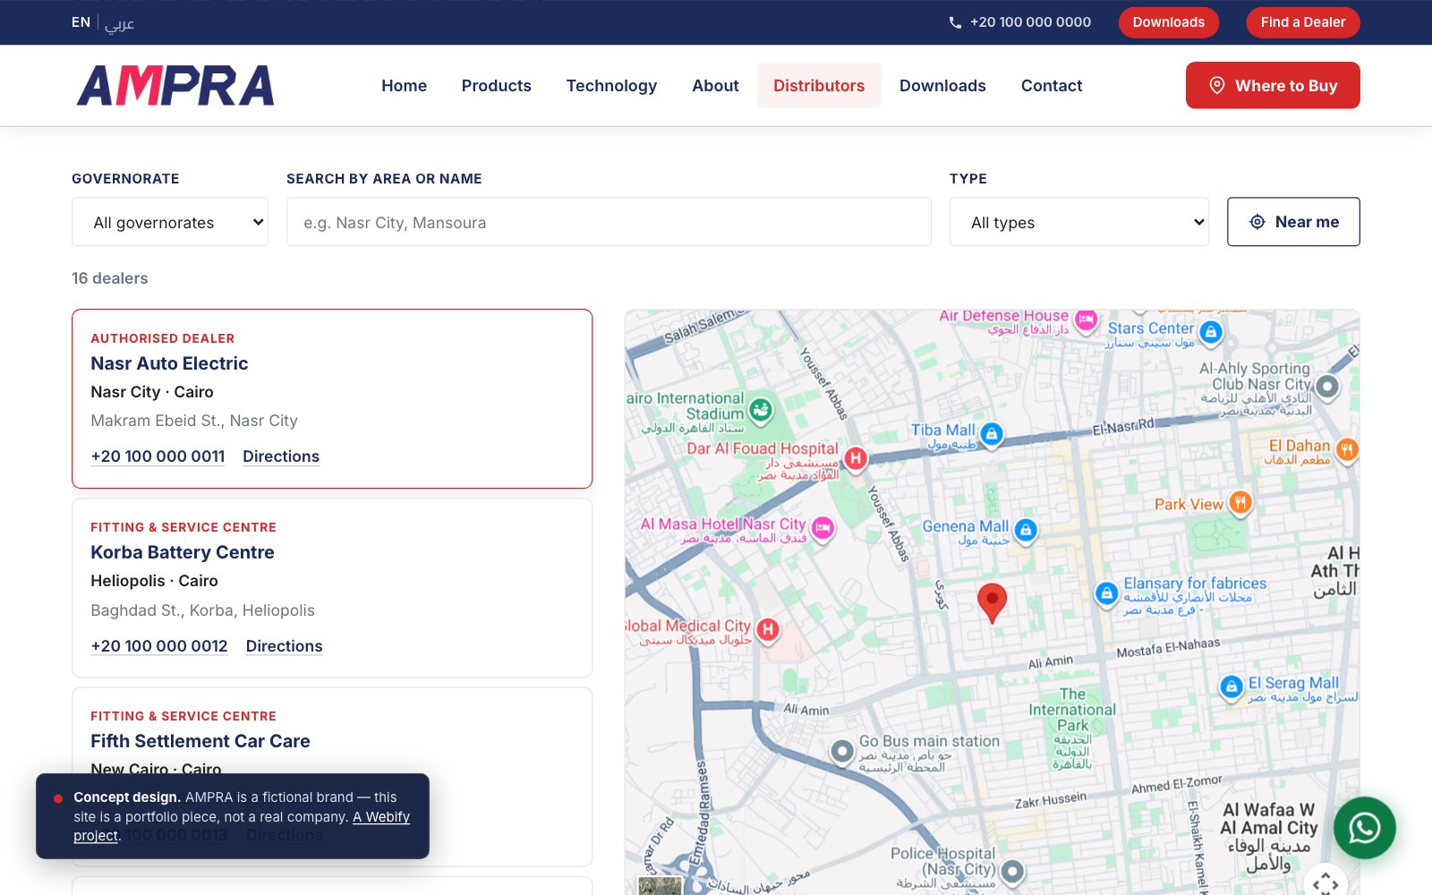
Task: Click Global Medical City hospital marker
Action: (767, 630)
